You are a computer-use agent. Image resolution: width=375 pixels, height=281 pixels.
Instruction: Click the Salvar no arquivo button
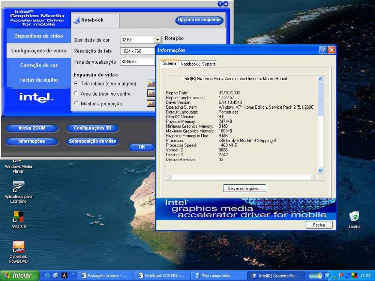pyautogui.click(x=244, y=188)
